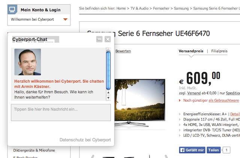Open the Versand shipping costs link
Viewport: 240px width, 158px height.
(194, 93)
